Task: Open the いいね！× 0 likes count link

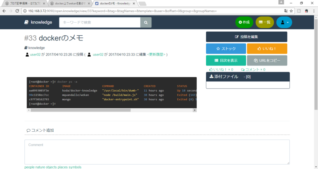Action: pos(221,69)
